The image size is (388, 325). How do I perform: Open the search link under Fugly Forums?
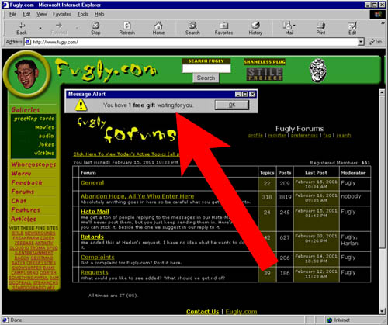[344, 135]
